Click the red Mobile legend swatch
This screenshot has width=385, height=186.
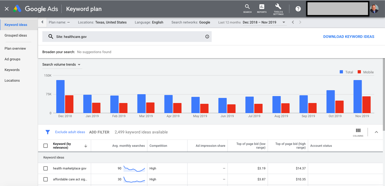(x=359, y=72)
